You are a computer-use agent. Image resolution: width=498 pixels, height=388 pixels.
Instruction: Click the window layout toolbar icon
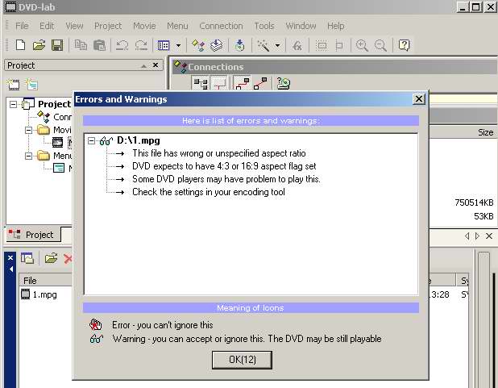[164, 45]
